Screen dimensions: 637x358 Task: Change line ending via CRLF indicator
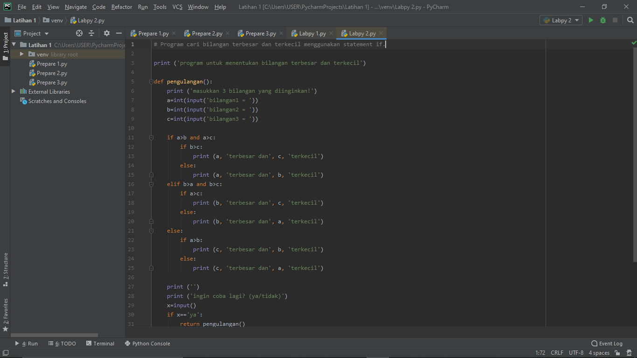pyautogui.click(x=557, y=353)
